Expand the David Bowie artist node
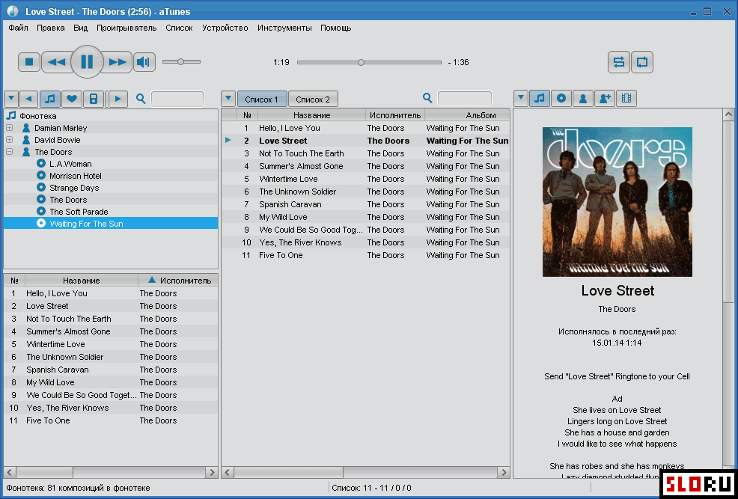 (9, 140)
